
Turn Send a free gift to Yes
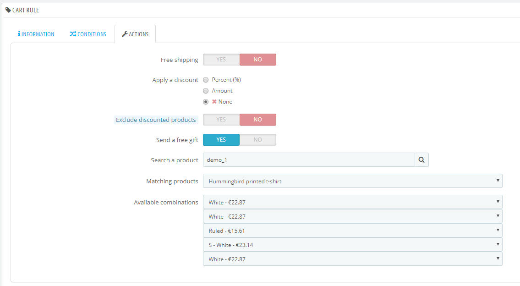pyautogui.click(x=221, y=140)
